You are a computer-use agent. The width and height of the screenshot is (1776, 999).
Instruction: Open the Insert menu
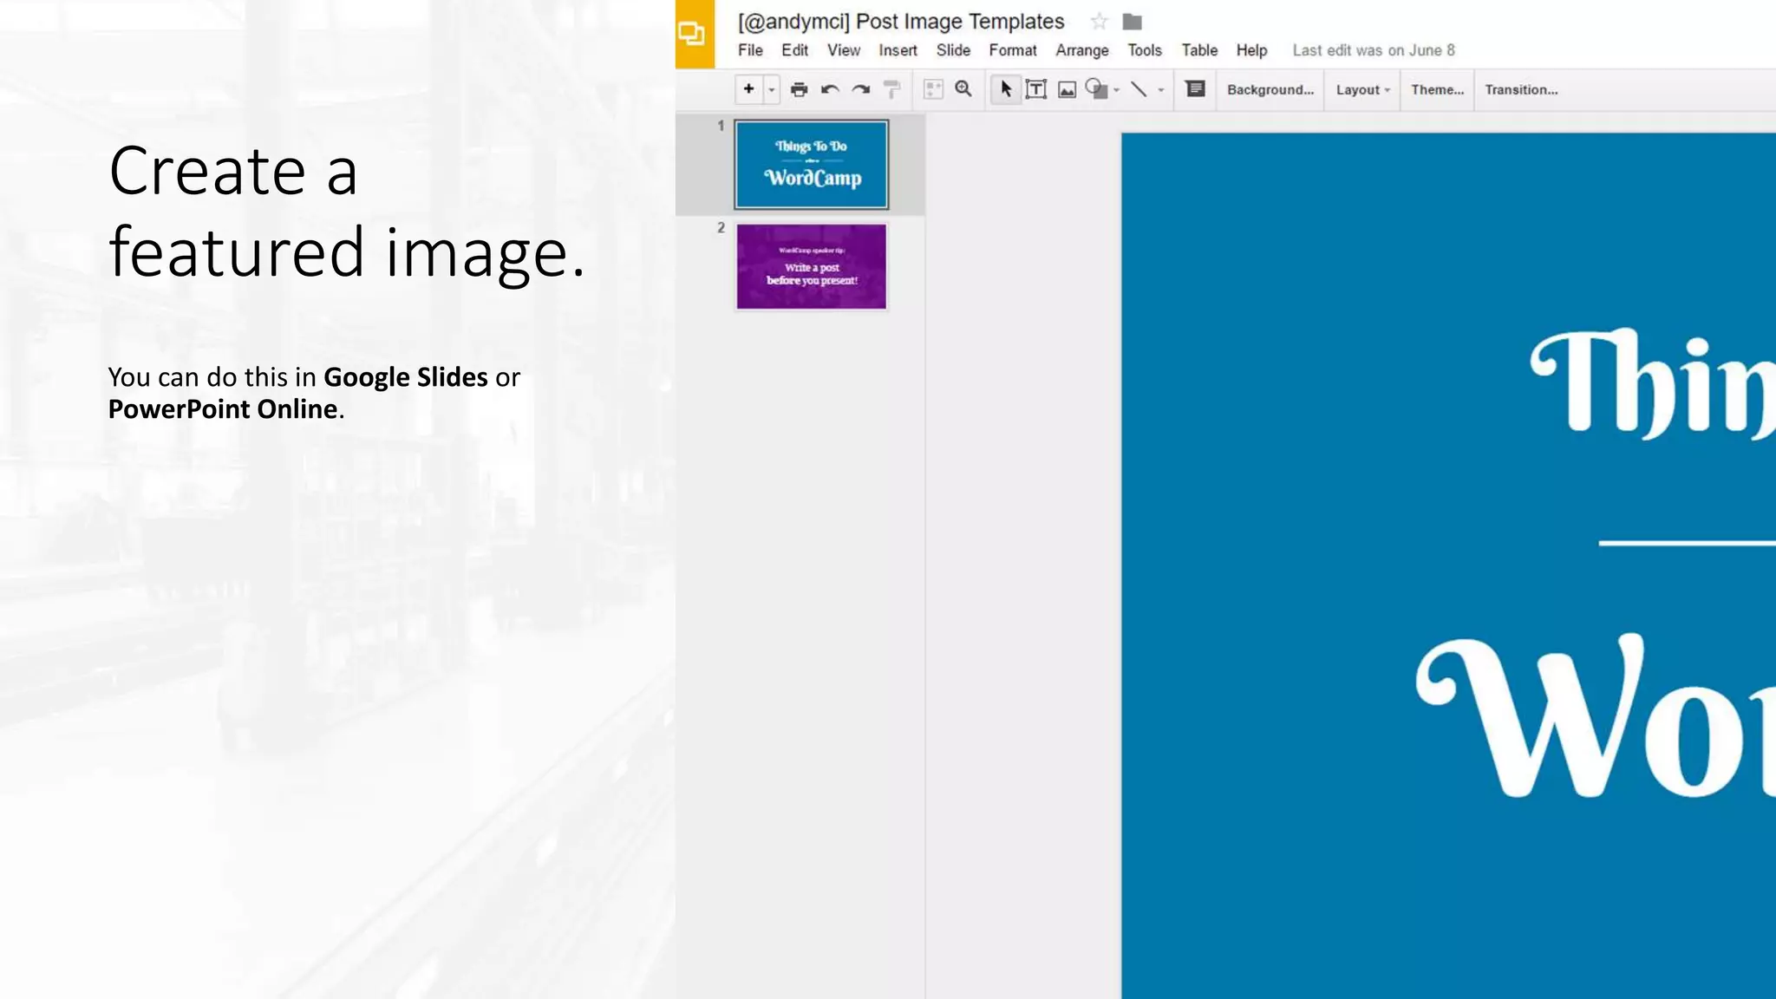[898, 50]
